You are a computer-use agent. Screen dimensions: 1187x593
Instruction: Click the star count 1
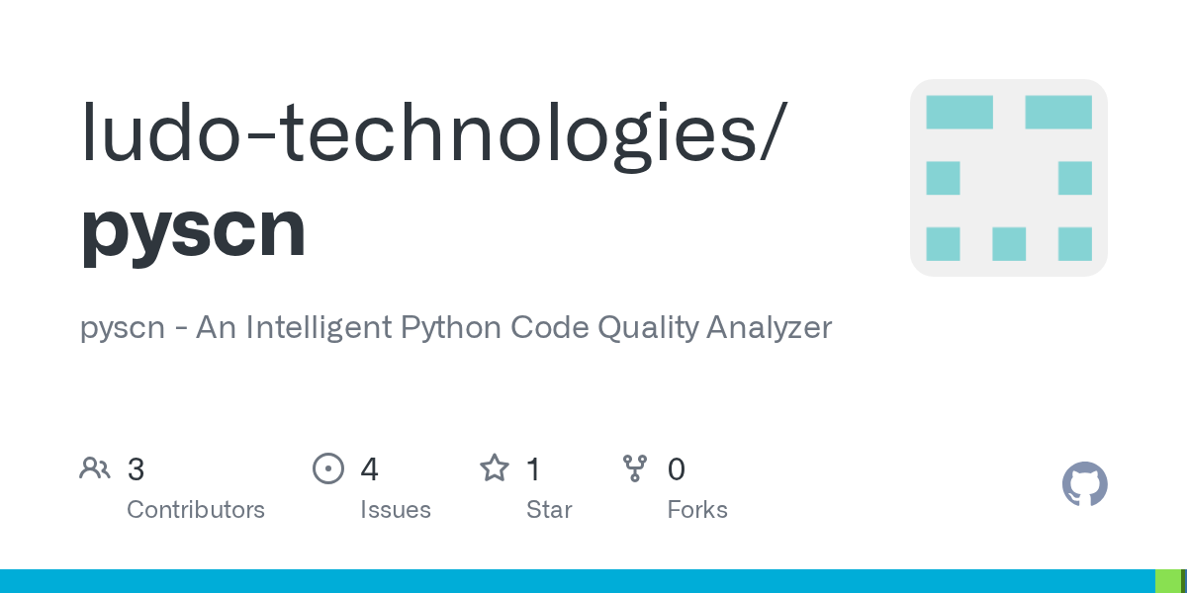[x=533, y=469]
